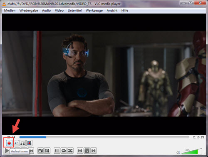Open the Untertitel menu
This screenshot has height=157, width=208.
[74, 10]
